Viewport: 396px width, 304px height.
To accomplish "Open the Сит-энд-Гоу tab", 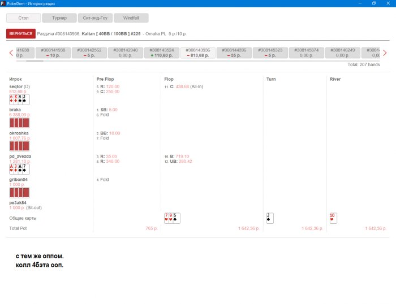I will pyautogui.click(x=95, y=18).
